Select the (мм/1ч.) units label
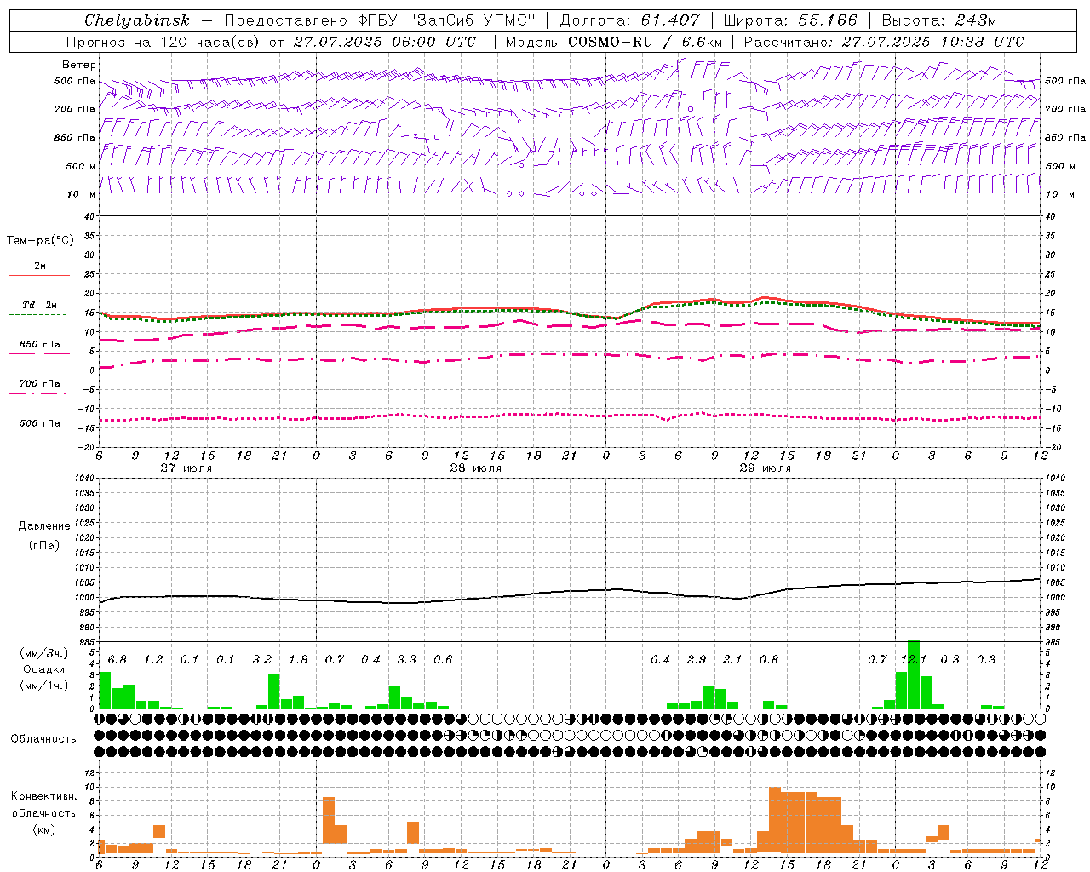 point(43,686)
